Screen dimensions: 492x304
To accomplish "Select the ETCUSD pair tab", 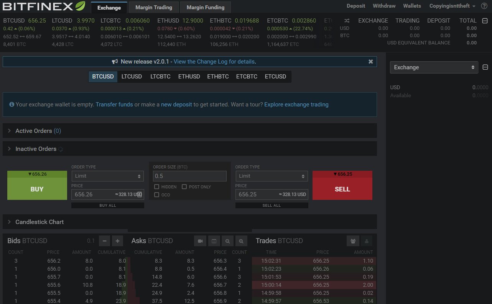I will 275,77.
